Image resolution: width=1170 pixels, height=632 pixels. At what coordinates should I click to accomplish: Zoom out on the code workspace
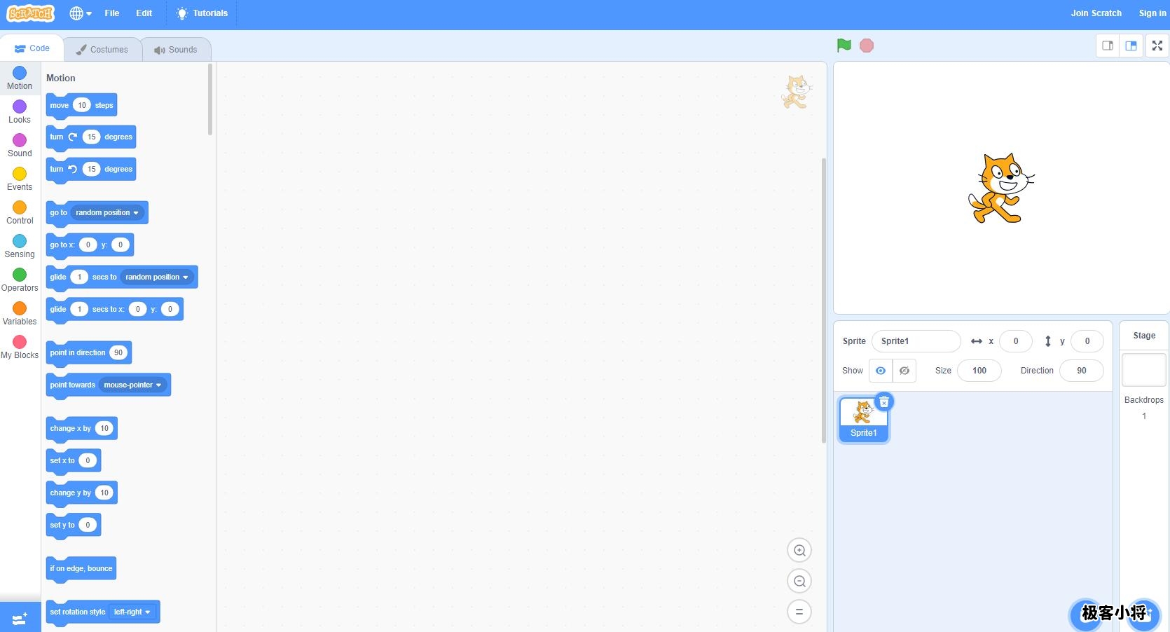pos(799,582)
